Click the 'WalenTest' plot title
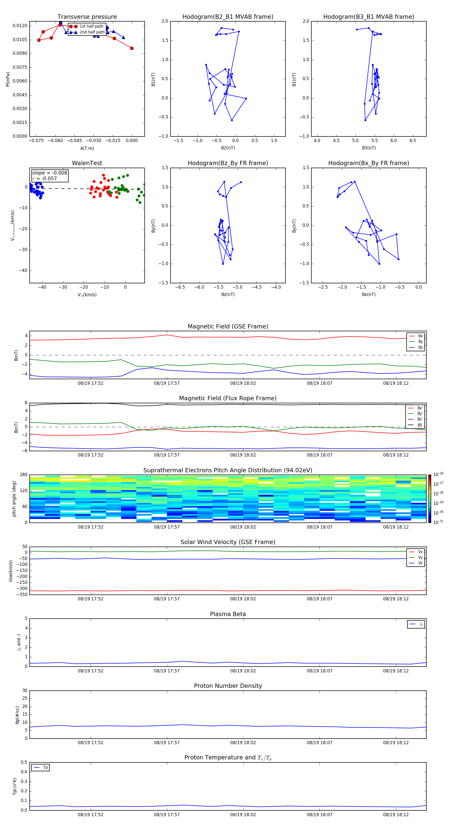 (87, 163)
